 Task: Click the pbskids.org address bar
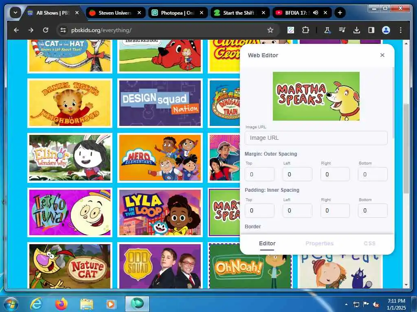click(x=167, y=30)
